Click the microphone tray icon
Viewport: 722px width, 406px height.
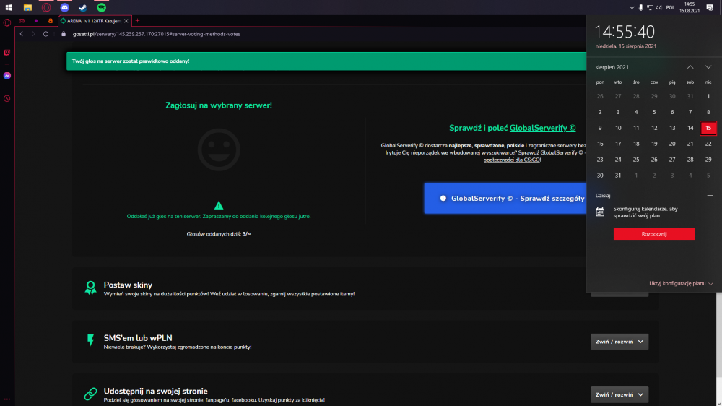[640, 7]
